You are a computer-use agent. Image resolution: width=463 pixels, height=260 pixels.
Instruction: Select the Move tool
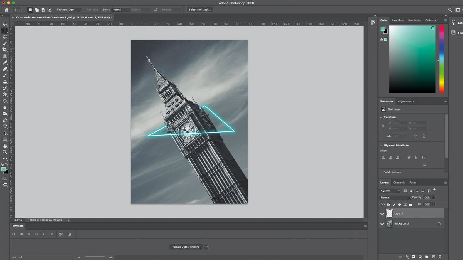point(5,24)
